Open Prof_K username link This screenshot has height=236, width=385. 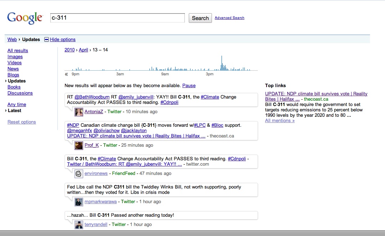[x=92, y=145]
